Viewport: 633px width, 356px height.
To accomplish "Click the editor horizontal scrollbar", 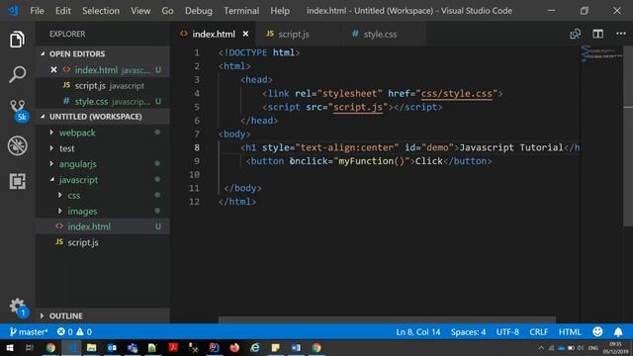I will tap(387, 320).
